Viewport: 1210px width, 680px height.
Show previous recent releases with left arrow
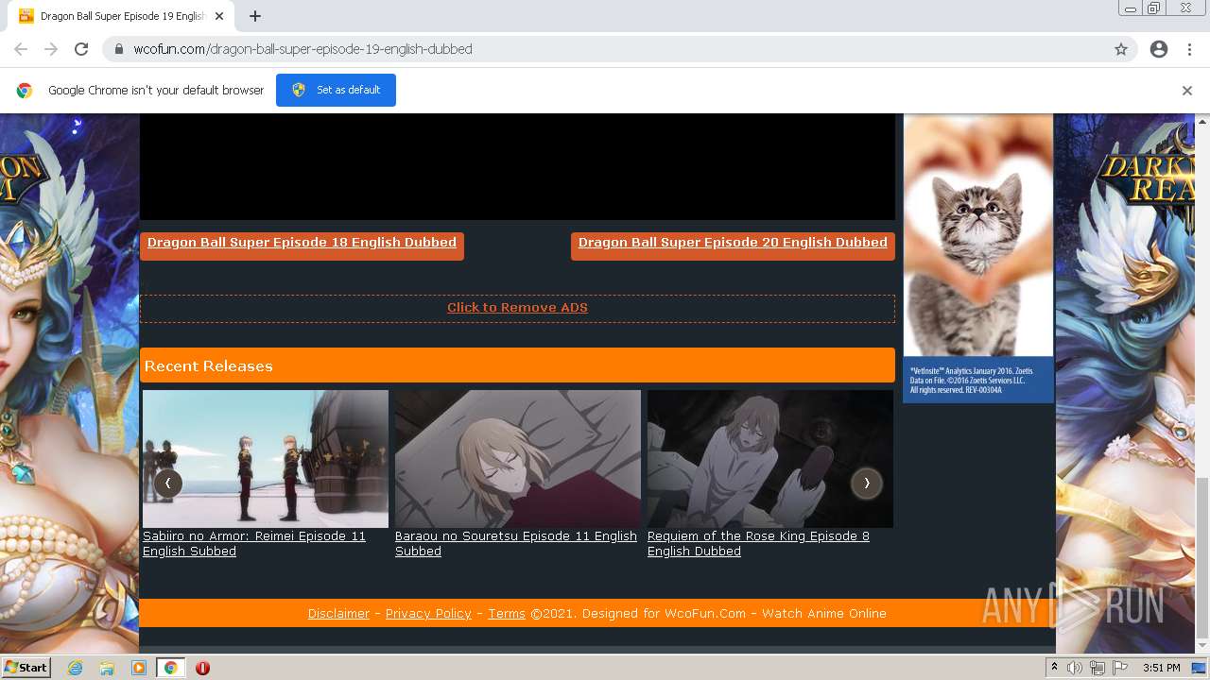tap(167, 483)
